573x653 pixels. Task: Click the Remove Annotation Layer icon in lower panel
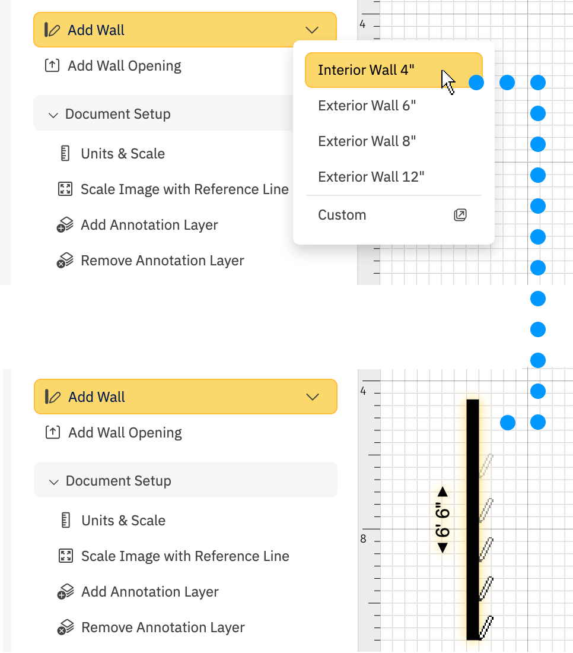67,627
